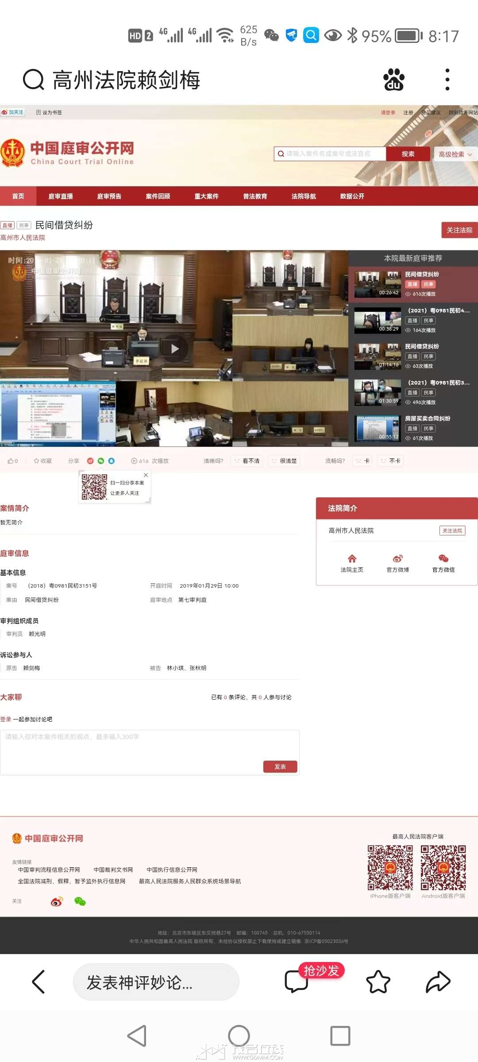The width and height of the screenshot is (478, 1062).
Task: Close the QR code share popup
Action: (146, 475)
